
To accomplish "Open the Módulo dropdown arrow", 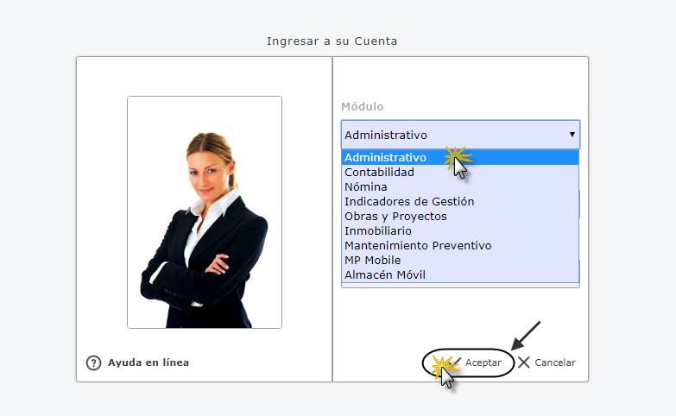I will 572,135.
